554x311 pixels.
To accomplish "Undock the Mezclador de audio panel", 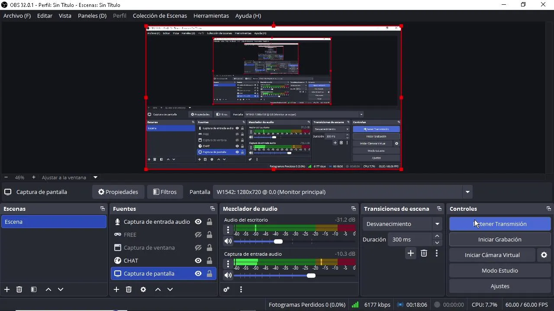I will point(354,209).
